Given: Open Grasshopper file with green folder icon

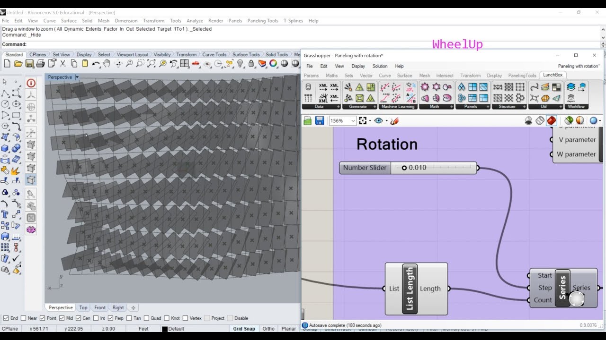Looking at the screenshot, I should pos(308,121).
